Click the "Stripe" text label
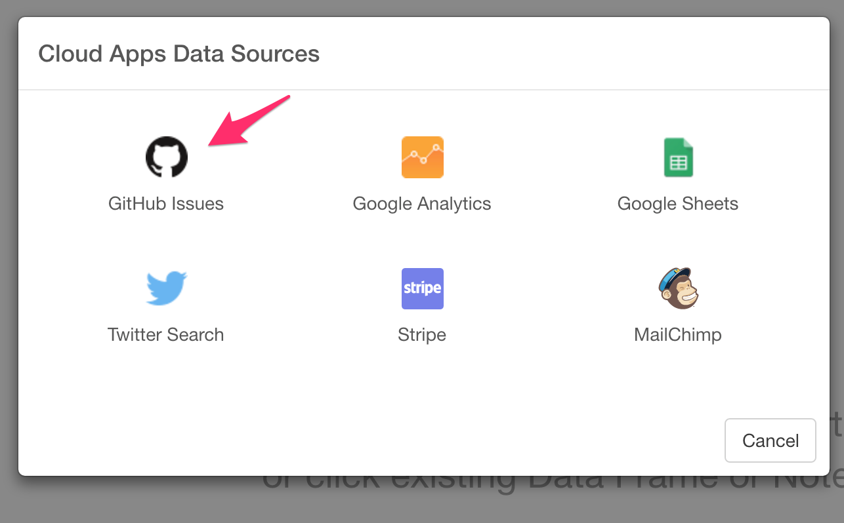Viewport: 844px width, 523px height. 422,335
